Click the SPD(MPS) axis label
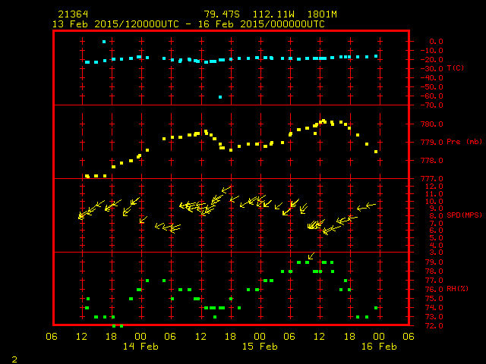The width and height of the screenshot is (486, 364). tap(464, 215)
